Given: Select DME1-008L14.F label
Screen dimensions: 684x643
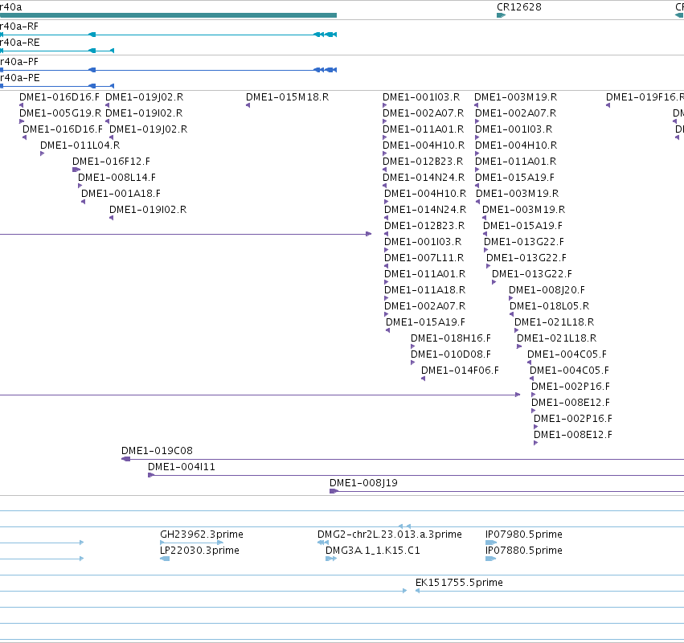Looking at the screenshot, I should tap(117, 178).
